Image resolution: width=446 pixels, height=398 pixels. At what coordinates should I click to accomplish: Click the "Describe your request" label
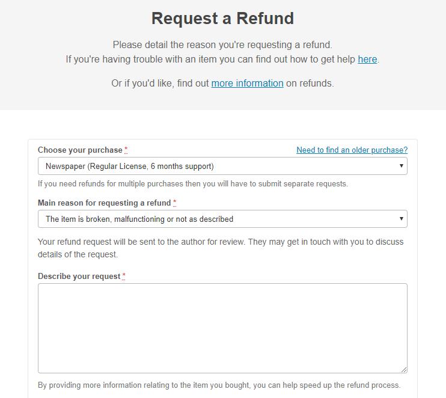pos(79,276)
